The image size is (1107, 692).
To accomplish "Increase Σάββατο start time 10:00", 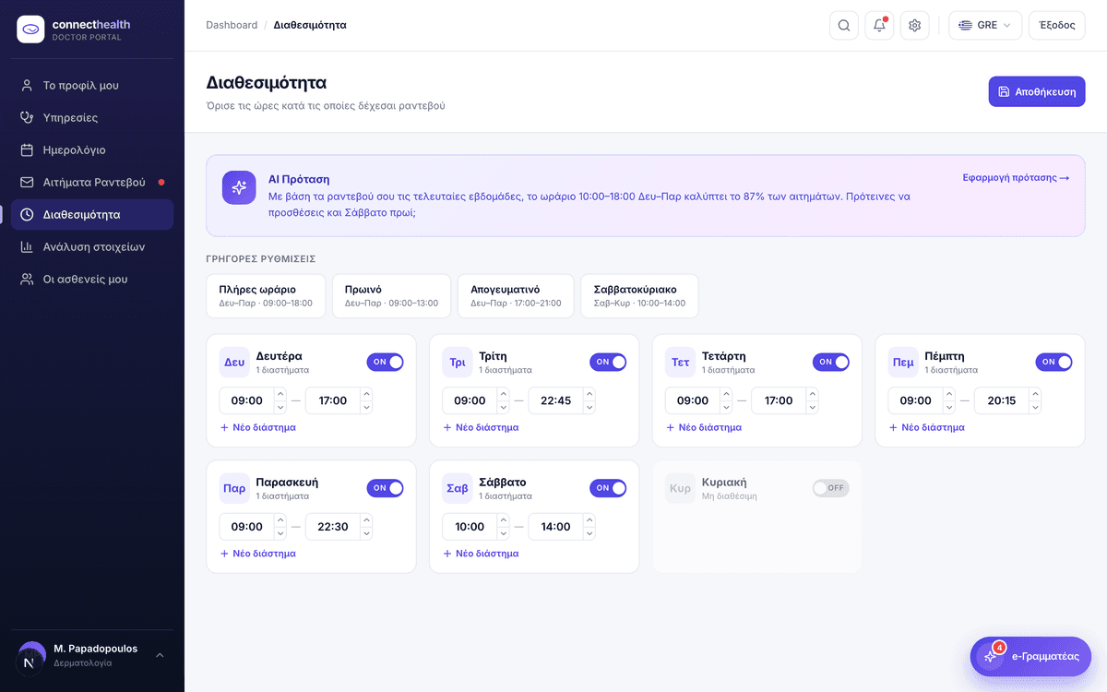I will 504,520.
